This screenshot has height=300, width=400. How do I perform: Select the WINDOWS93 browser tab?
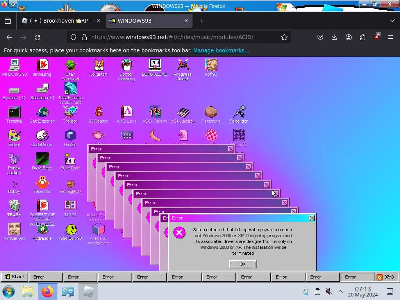pyautogui.click(x=149, y=21)
